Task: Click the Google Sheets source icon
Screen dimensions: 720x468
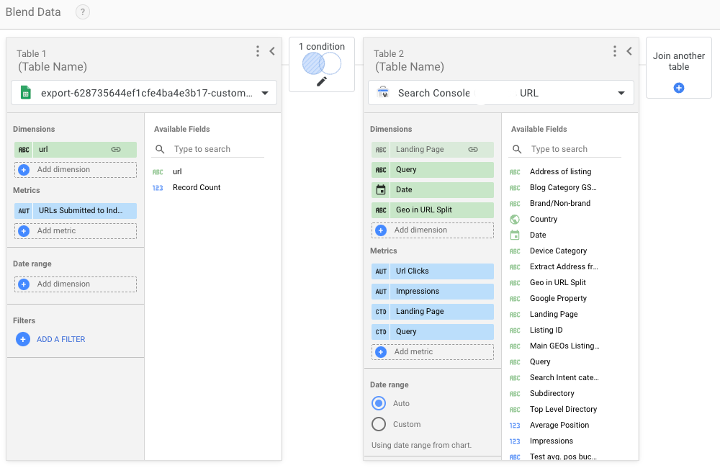Action: 26,93
